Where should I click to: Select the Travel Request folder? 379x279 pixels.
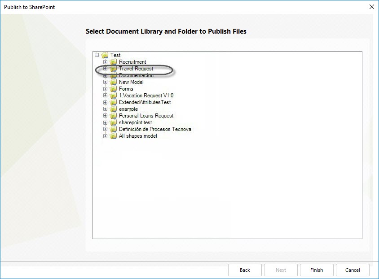click(x=136, y=69)
